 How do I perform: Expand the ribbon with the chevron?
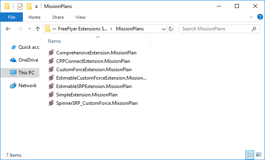point(251,17)
